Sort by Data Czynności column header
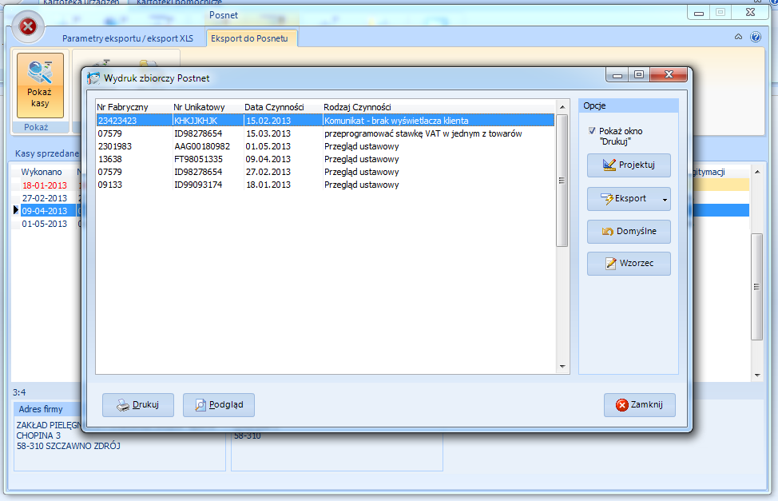This screenshot has height=501, width=778. click(x=274, y=107)
